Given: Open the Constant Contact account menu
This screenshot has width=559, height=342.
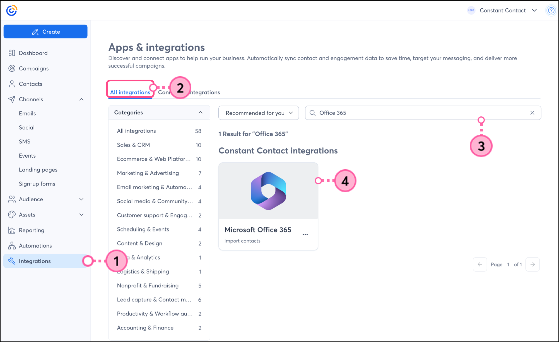Looking at the screenshot, I should 503,11.
